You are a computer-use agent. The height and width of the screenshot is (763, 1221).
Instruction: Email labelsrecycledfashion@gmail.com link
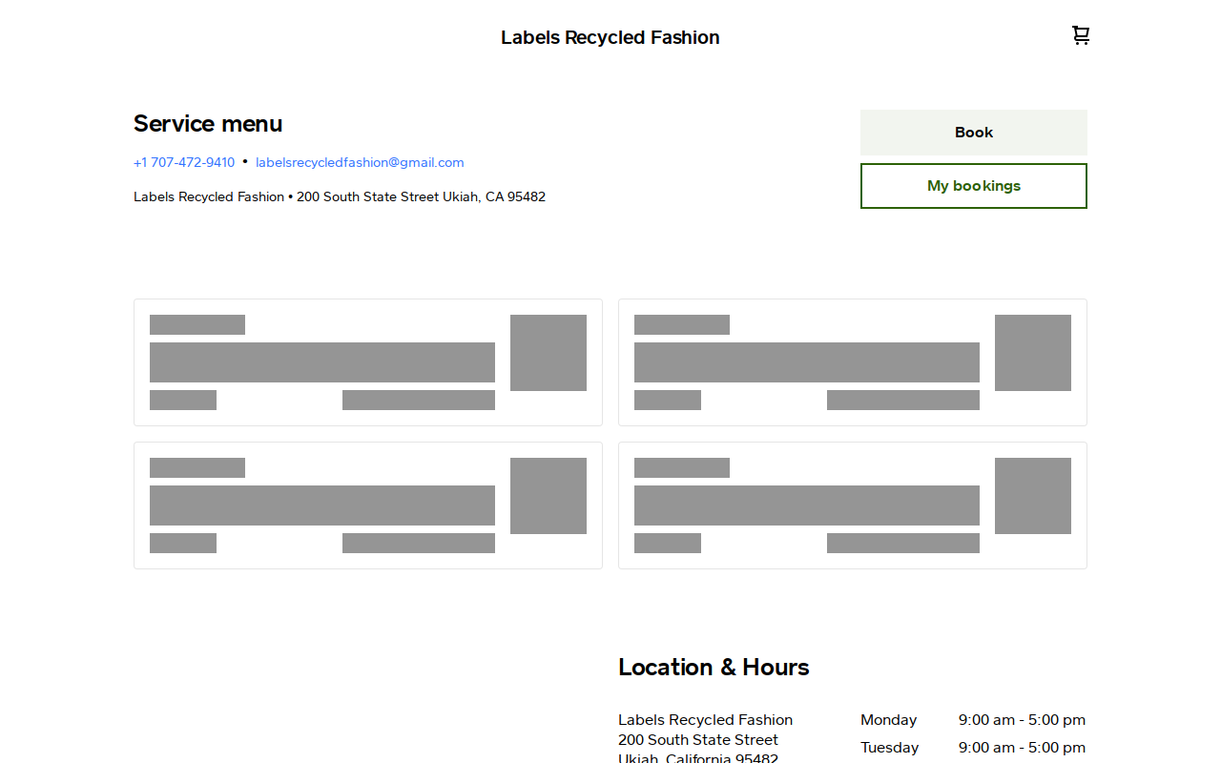[x=360, y=162]
